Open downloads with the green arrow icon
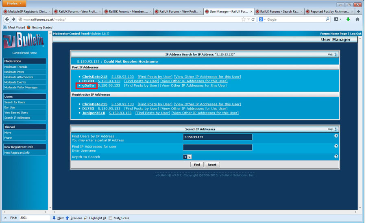Screen dimensions: 366x223 pyautogui.click(x=348, y=19)
